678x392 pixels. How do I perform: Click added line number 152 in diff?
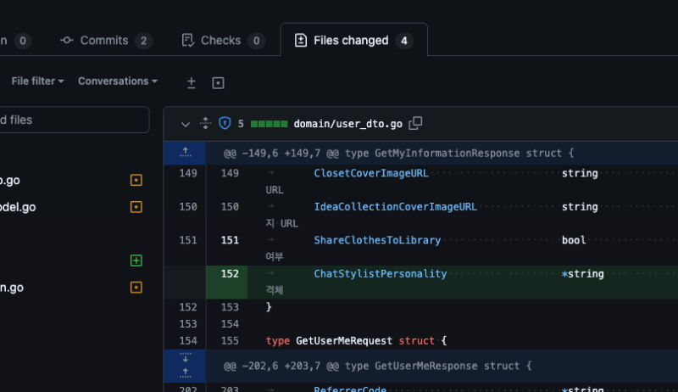coord(230,274)
